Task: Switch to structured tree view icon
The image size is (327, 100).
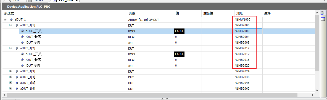Action: (x=323, y=13)
